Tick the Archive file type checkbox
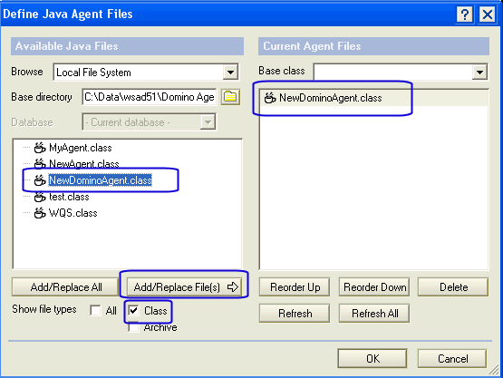The image size is (503, 378). pos(134,327)
